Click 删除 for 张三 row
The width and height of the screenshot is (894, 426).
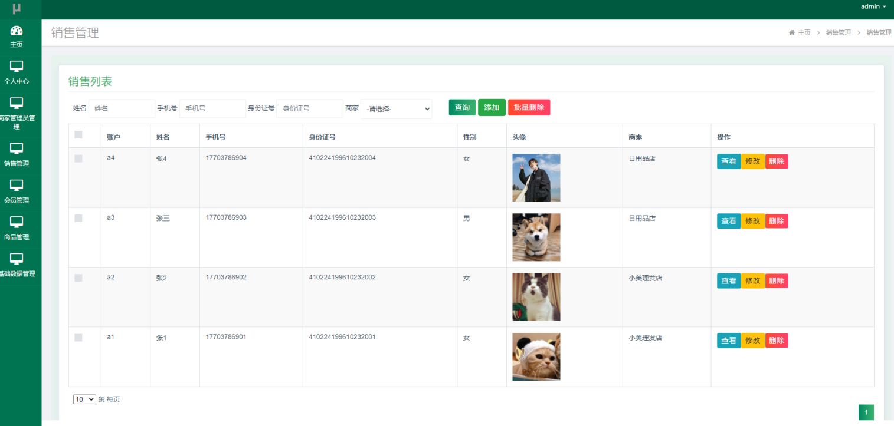(777, 221)
